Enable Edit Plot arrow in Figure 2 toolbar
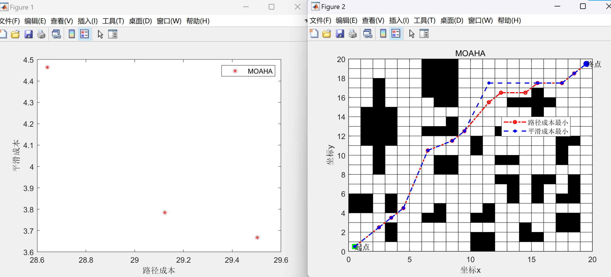 [412, 34]
